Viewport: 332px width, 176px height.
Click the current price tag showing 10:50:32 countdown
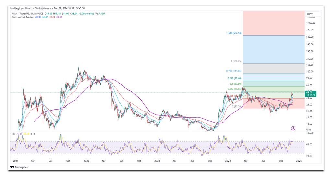(311, 94)
